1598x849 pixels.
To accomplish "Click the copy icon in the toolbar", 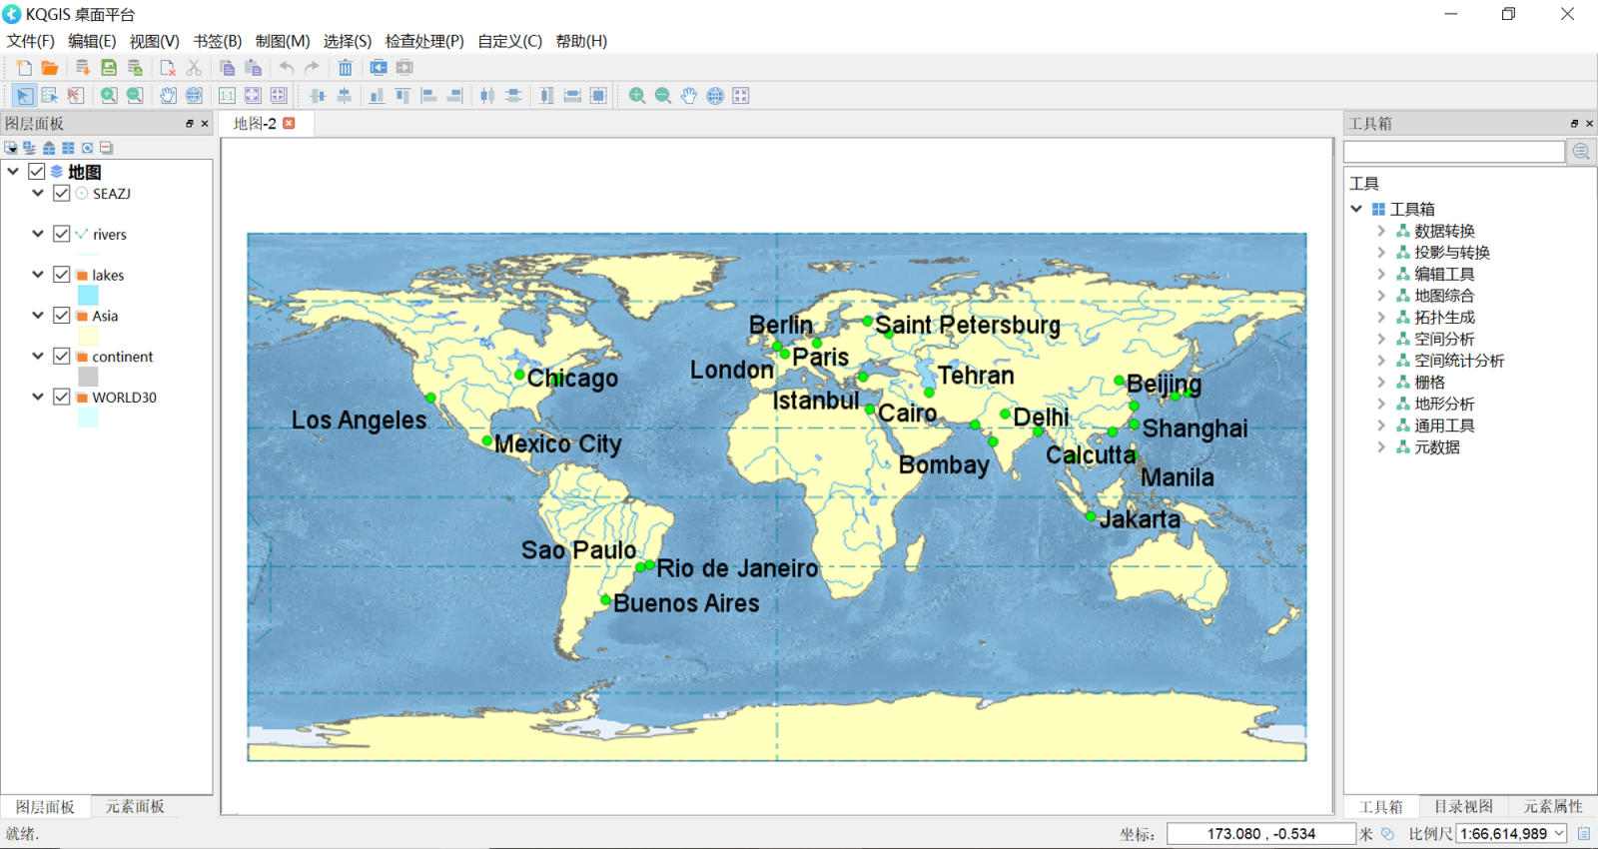I will (x=228, y=68).
